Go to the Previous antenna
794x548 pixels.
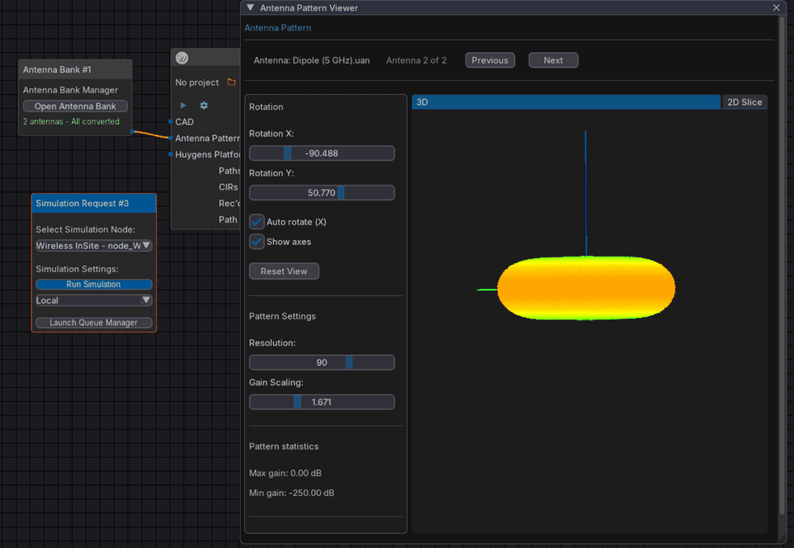(490, 60)
